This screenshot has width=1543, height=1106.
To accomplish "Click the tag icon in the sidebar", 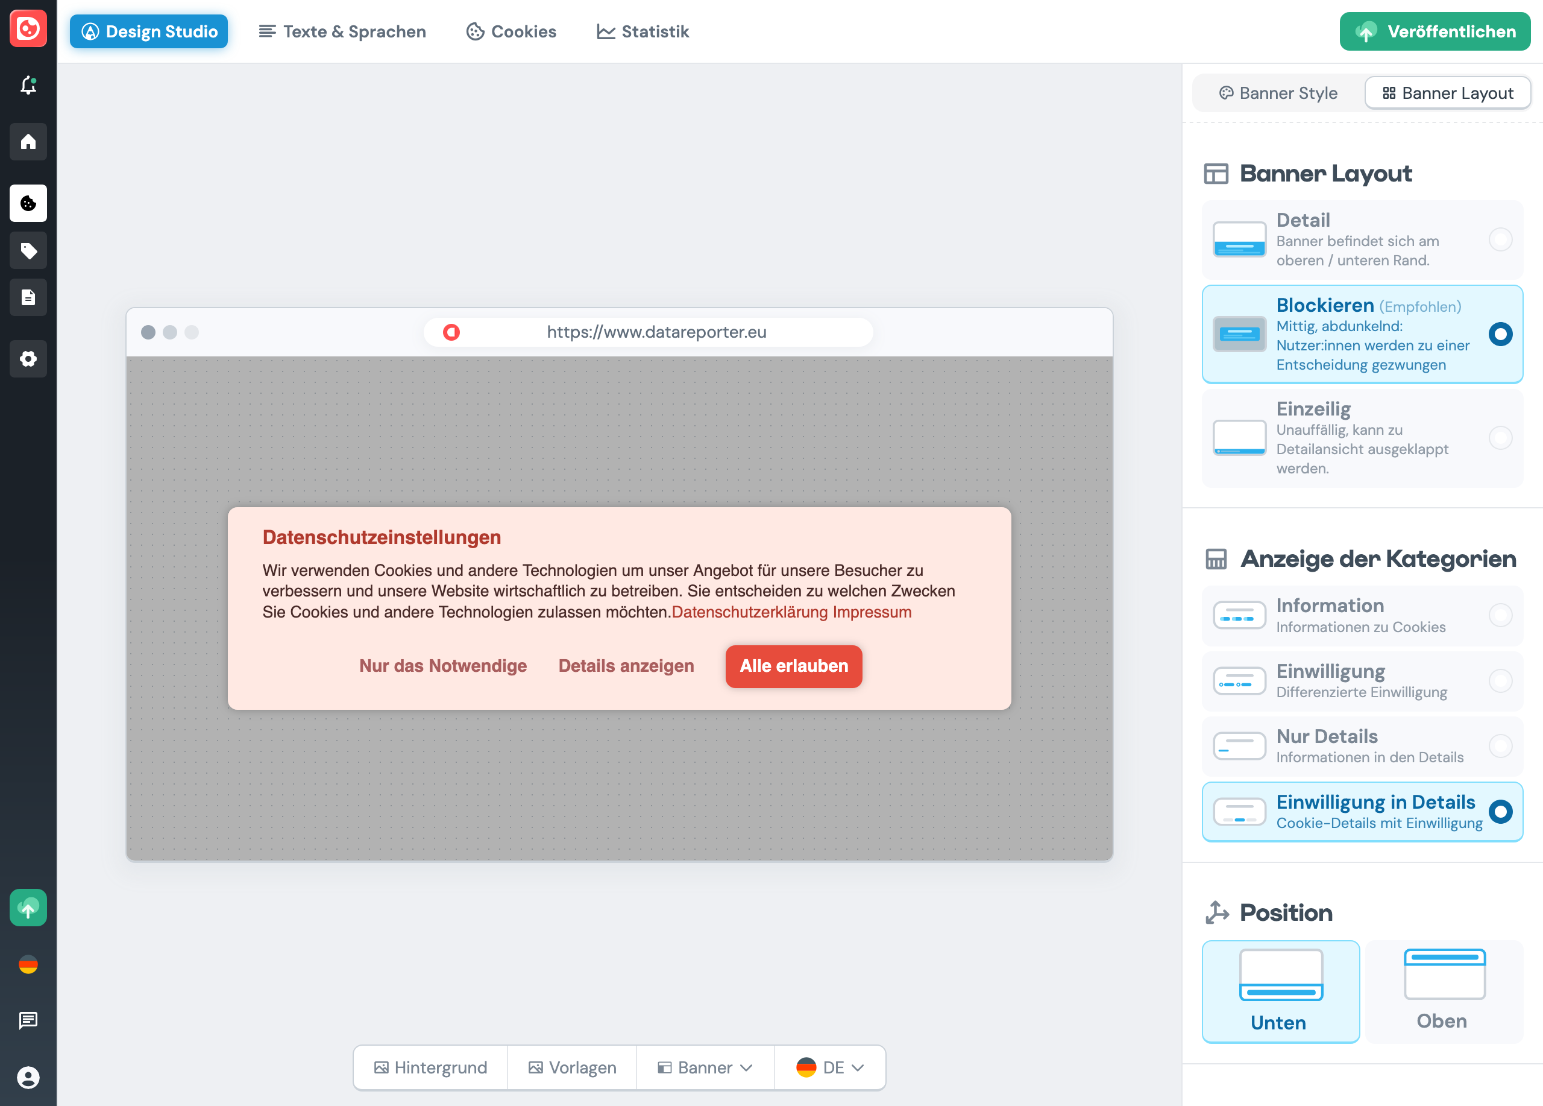I will pyautogui.click(x=28, y=250).
